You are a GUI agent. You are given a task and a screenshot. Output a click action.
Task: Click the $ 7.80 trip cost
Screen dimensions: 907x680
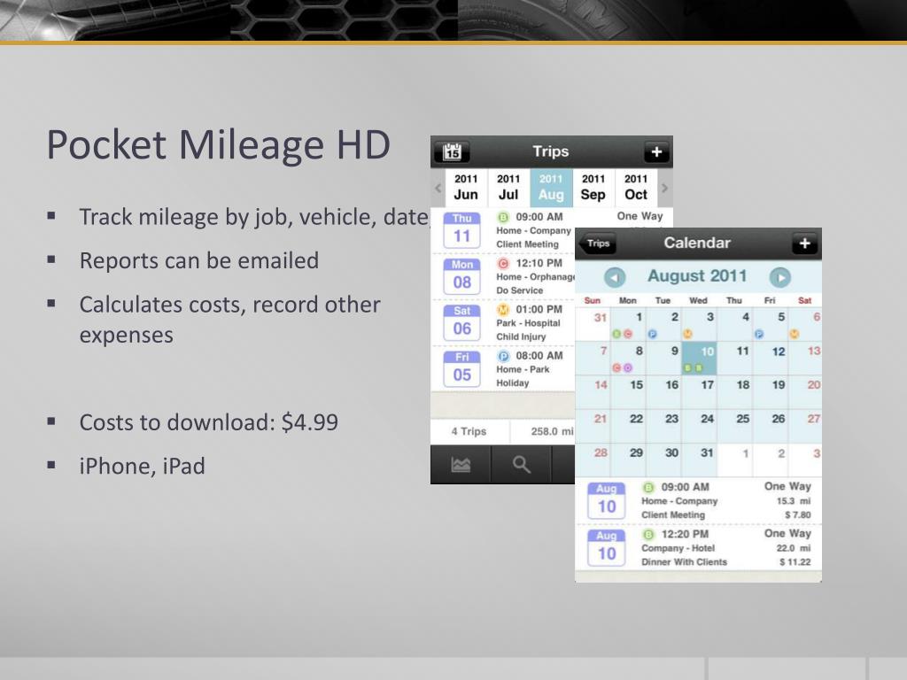pos(798,514)
